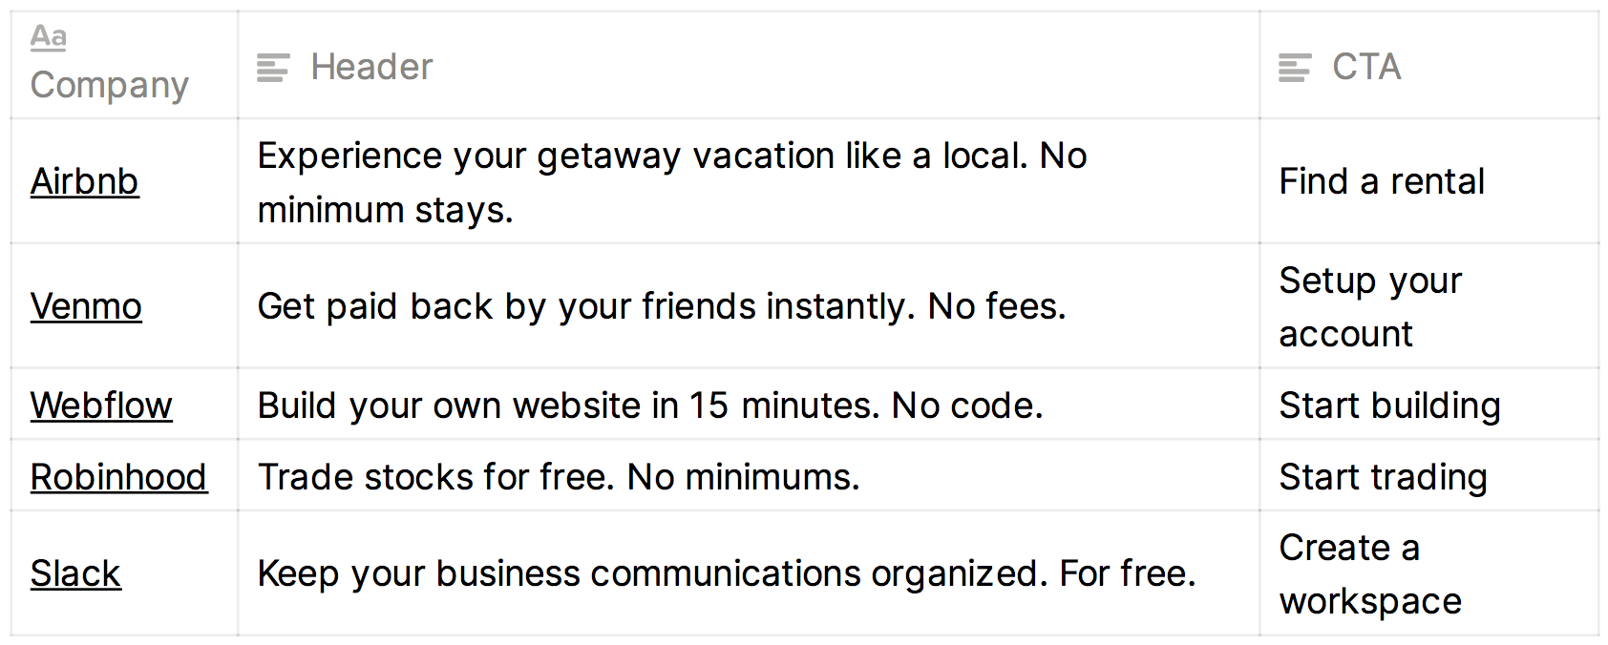Select the 'Setup your account' CTA cell
This screenshot has height=645, width=1608.
[x=1429, y=306]
